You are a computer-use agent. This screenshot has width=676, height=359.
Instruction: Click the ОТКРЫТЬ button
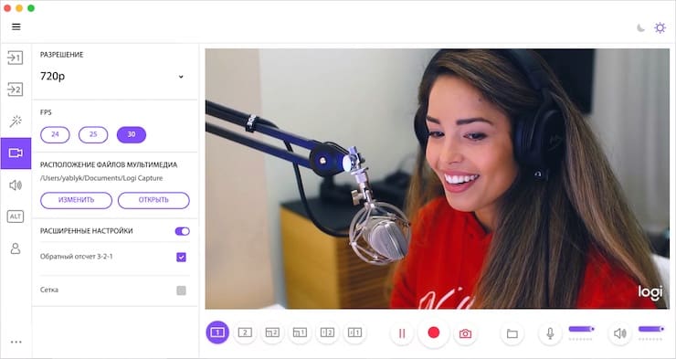point(153,200)
